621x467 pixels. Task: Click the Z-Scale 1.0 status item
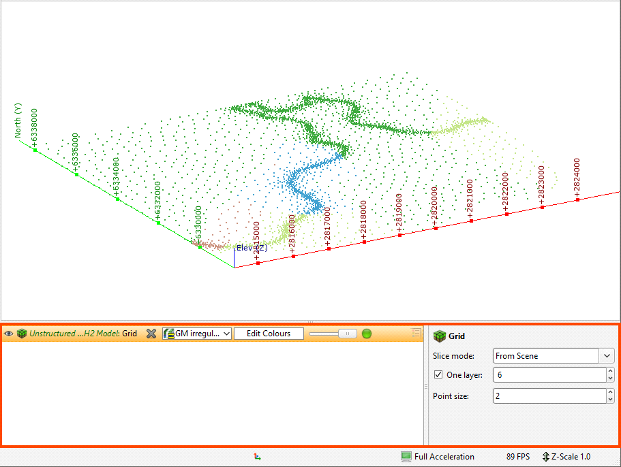point(566,457)
